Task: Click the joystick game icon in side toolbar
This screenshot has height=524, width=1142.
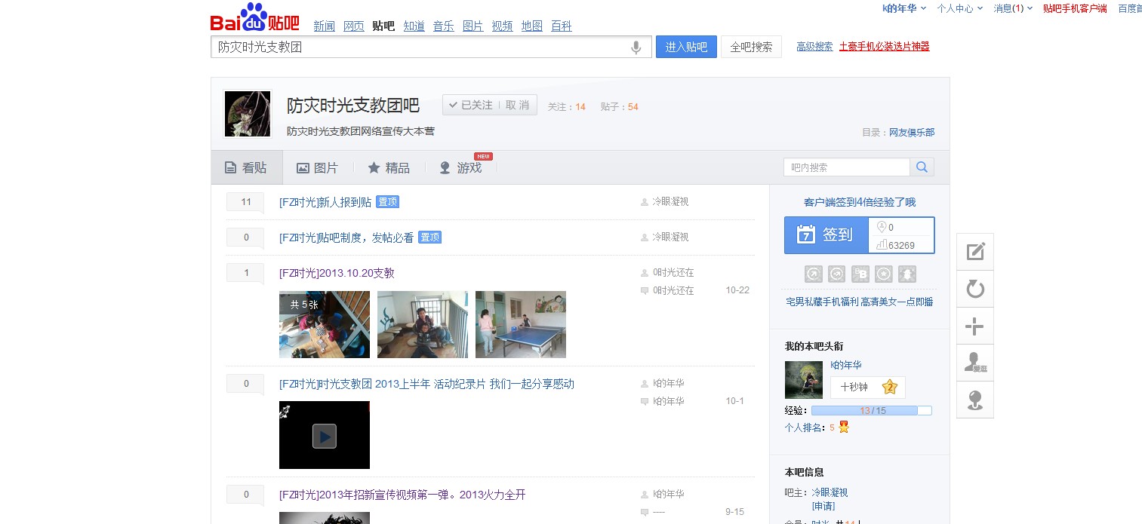Action: pos(975,400)
